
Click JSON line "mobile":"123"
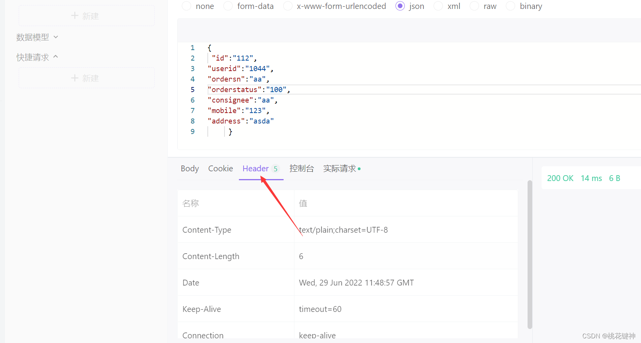(x=239, y=111)
